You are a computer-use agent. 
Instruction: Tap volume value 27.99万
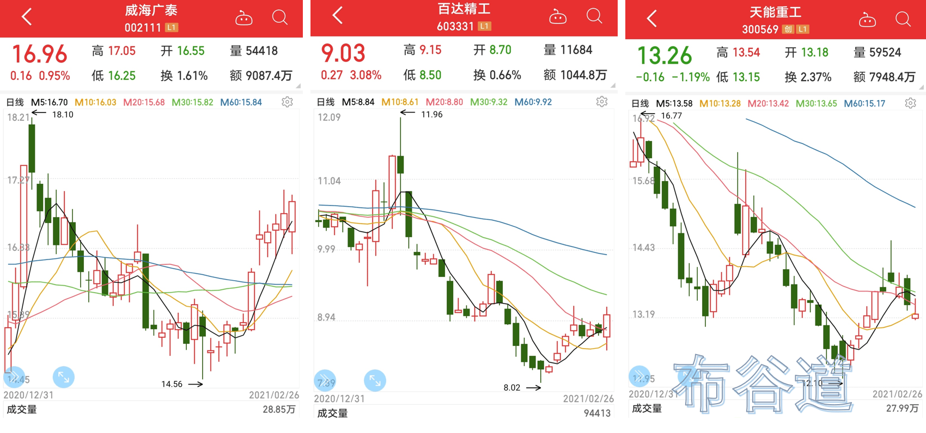(902, 409)
